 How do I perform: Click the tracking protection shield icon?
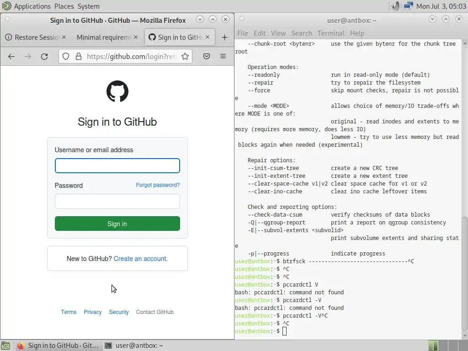[66, 56]
